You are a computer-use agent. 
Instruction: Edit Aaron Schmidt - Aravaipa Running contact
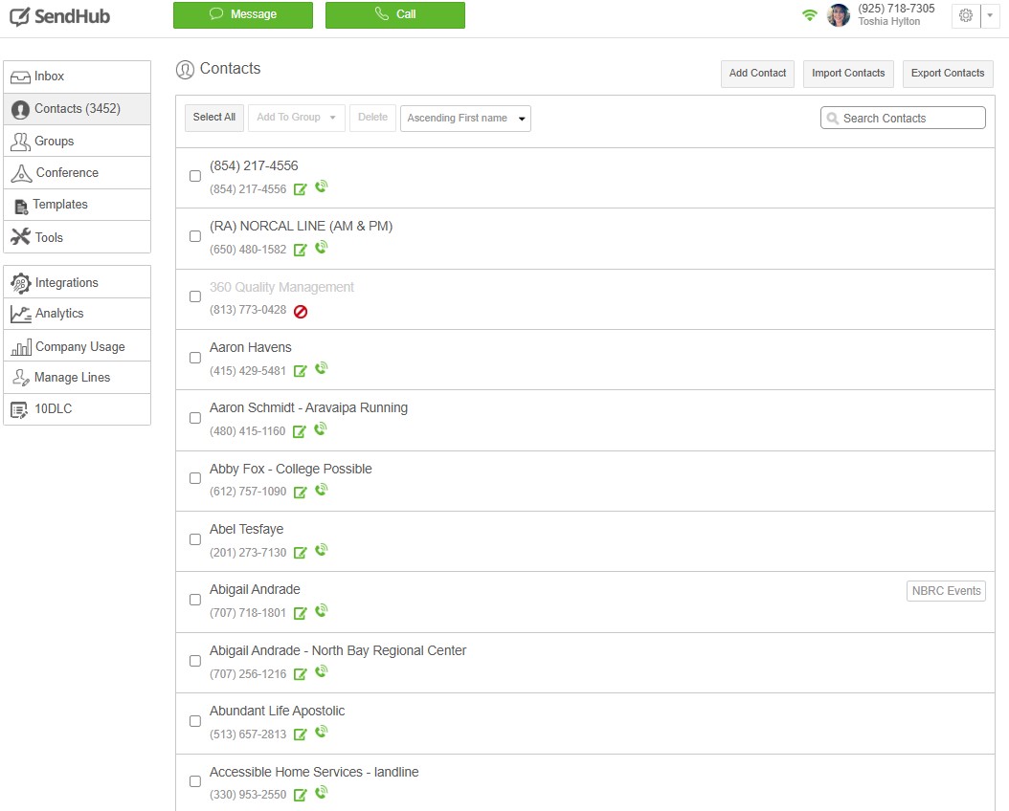[x=300, y=431]
